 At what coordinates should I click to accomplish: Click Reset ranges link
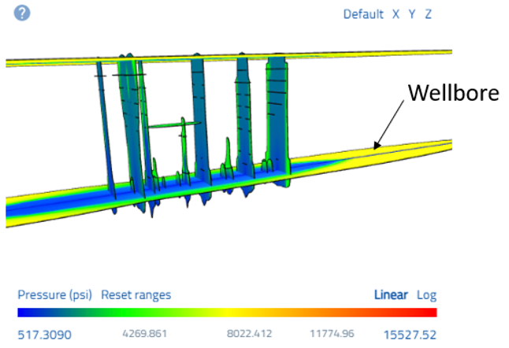[136, 294]
